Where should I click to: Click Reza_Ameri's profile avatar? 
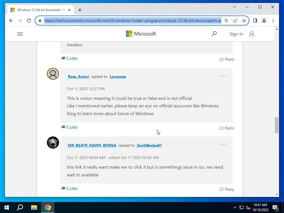(x=53, y=74)
